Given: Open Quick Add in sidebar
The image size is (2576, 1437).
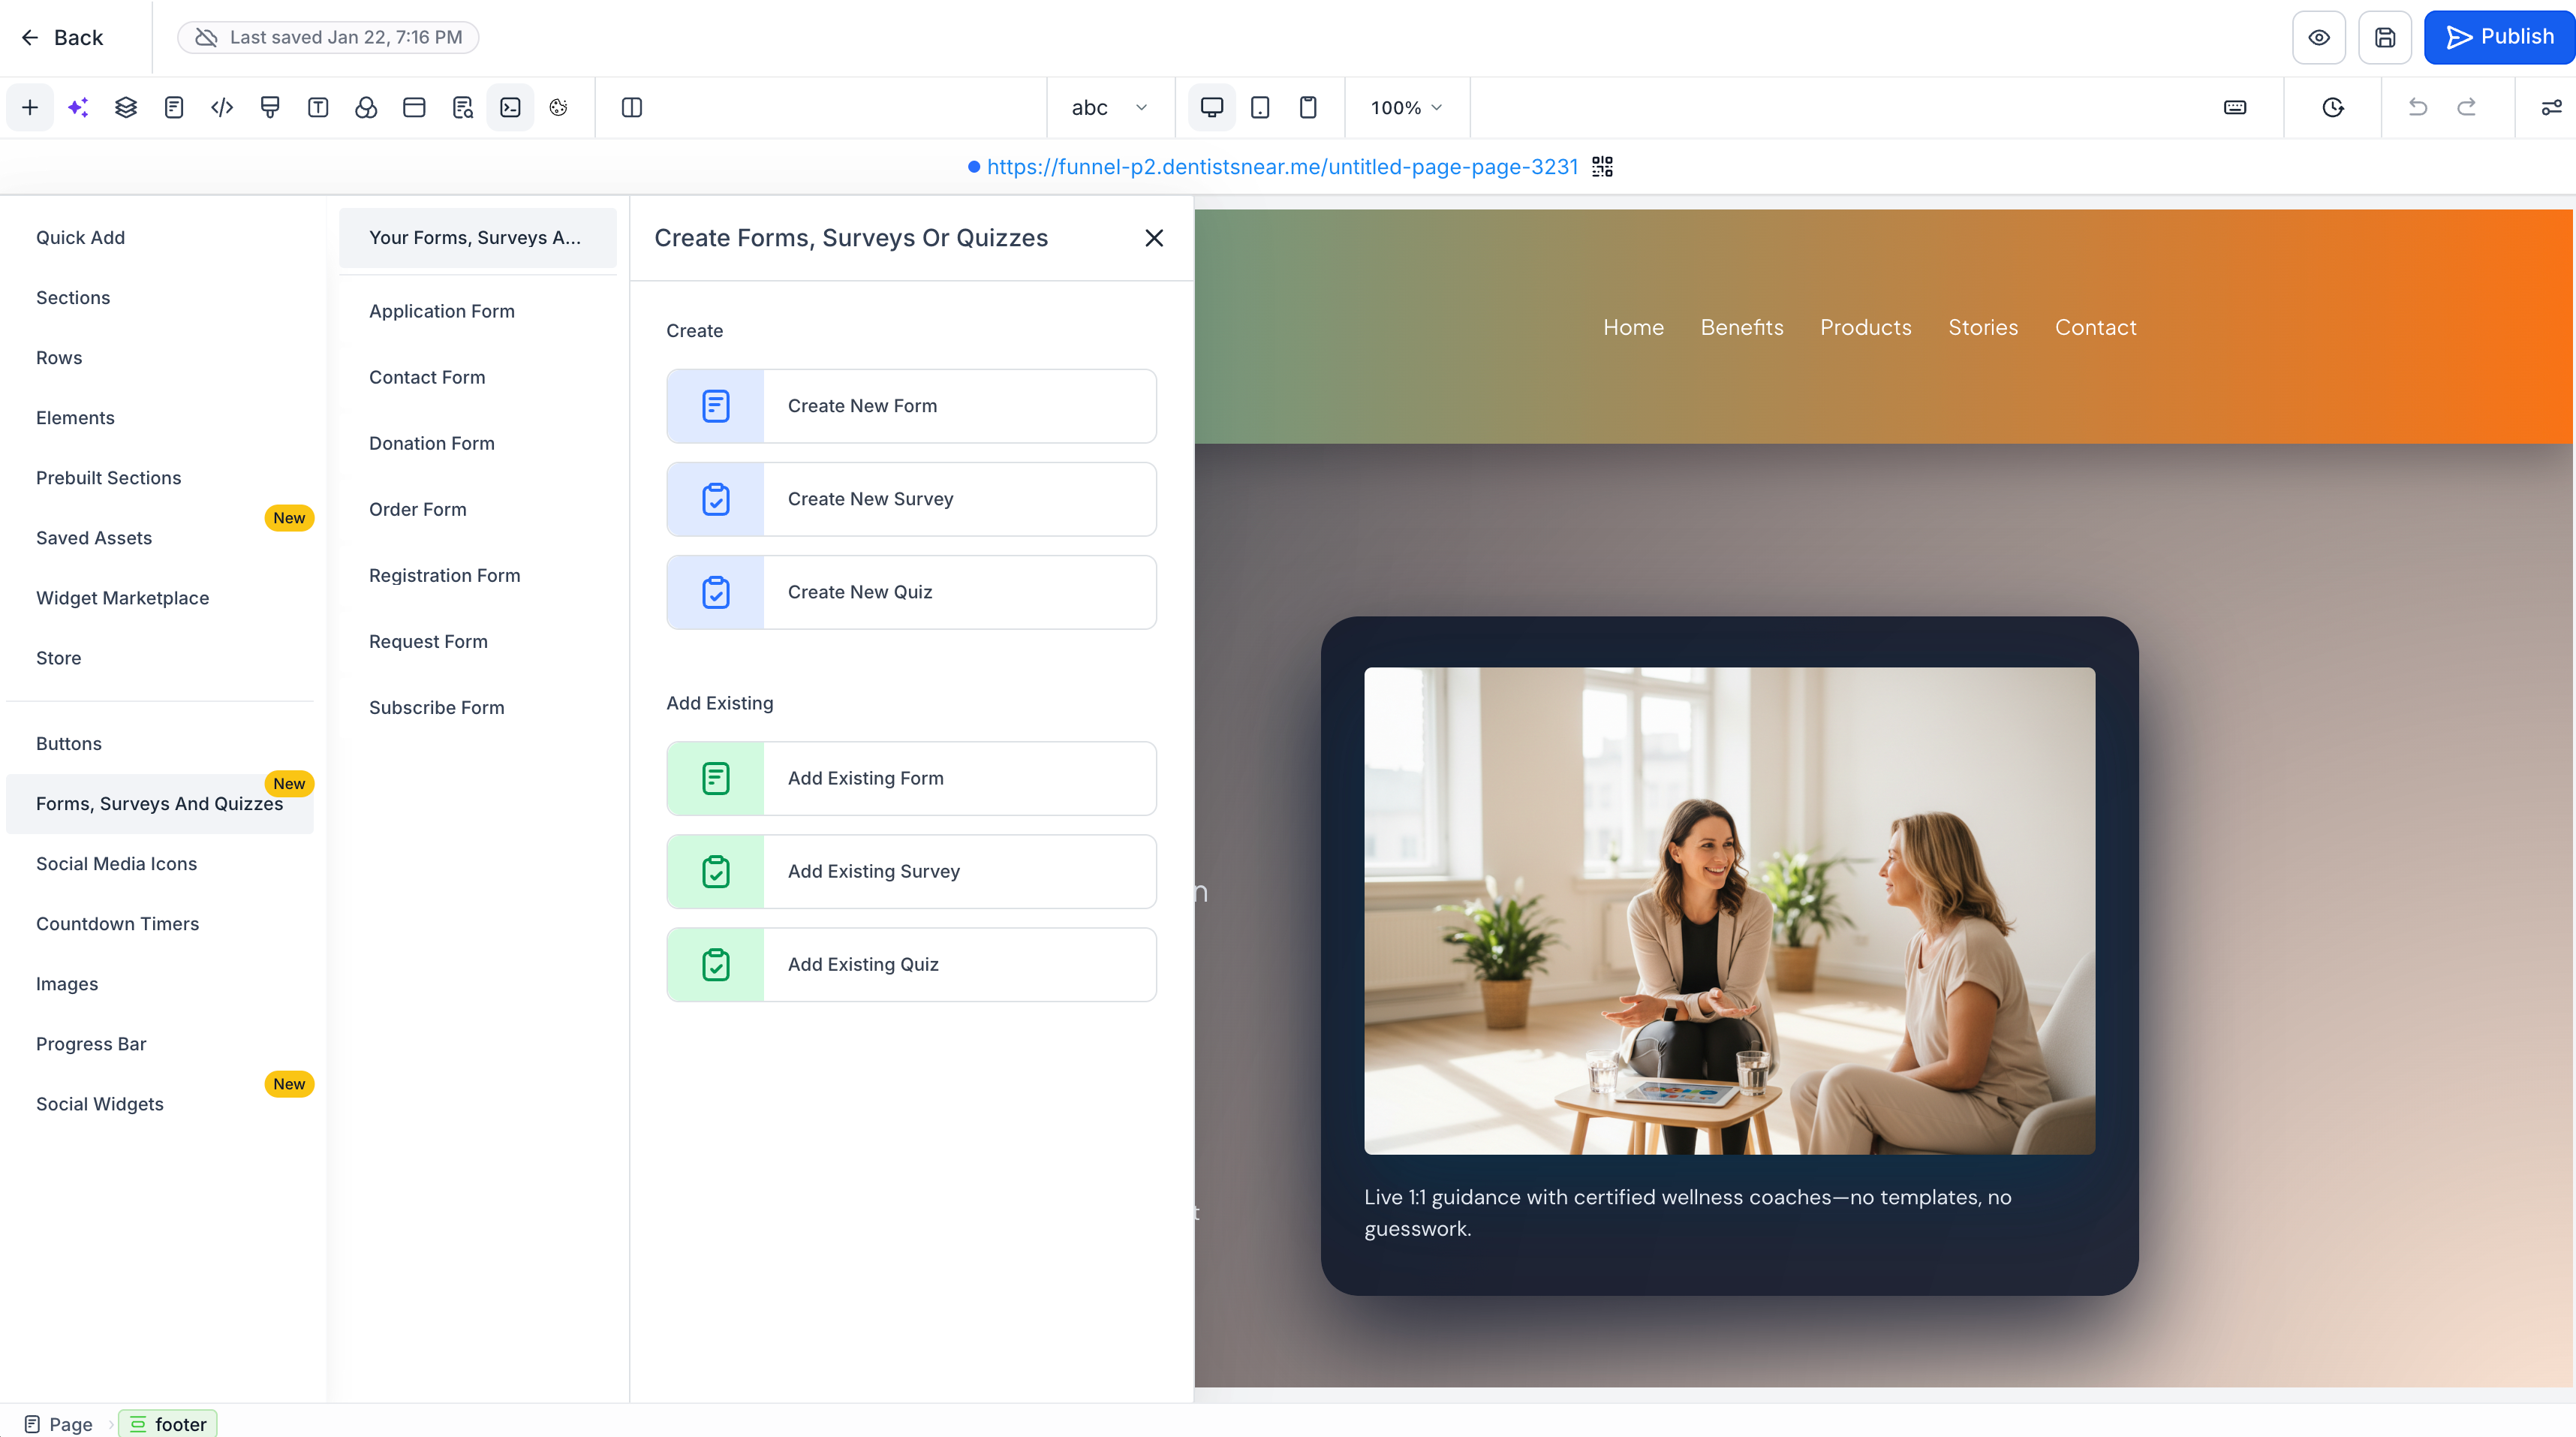Looking at the screenshot, I should tap(160, 237).
